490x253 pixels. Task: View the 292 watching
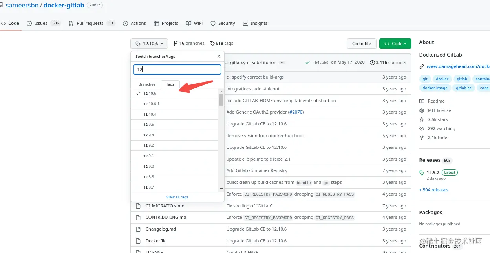tap(437, 128)
